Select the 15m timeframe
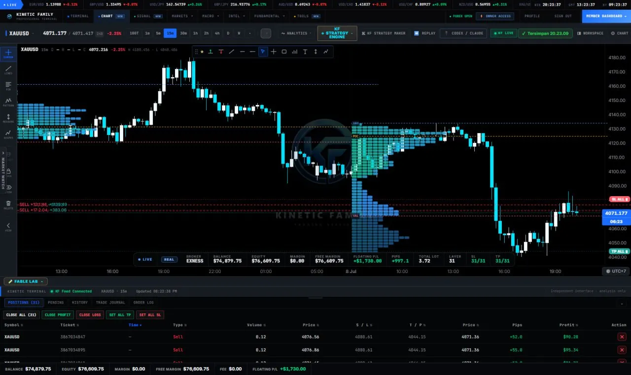631x375 pixels. point(170,34)
